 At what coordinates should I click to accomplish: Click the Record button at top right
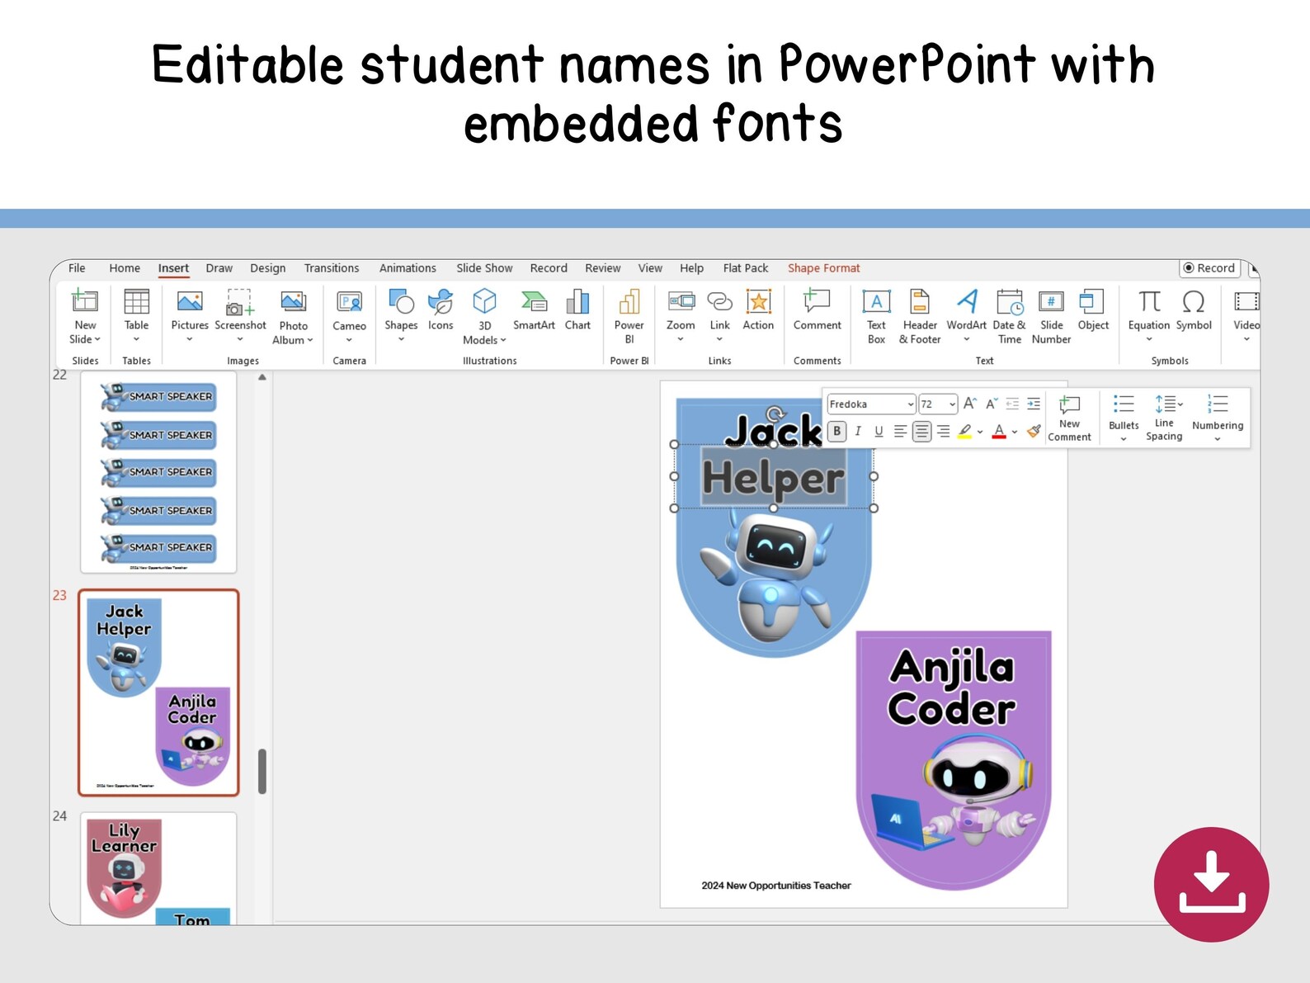pyautogui.click(x=1209, y=268)
